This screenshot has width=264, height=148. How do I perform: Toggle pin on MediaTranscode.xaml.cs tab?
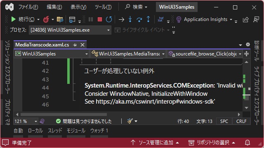click(75, 45)
